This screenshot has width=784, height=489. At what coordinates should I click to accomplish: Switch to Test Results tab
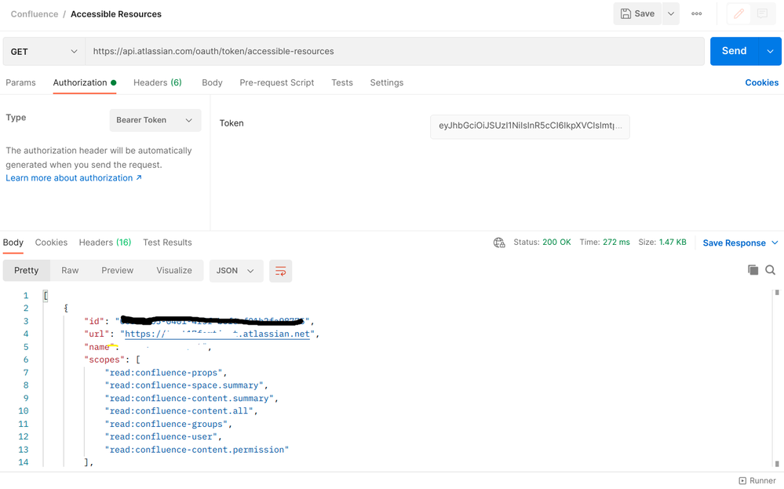click(167, 243)
